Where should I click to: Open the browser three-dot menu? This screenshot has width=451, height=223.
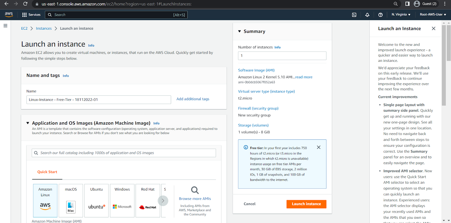445,4
